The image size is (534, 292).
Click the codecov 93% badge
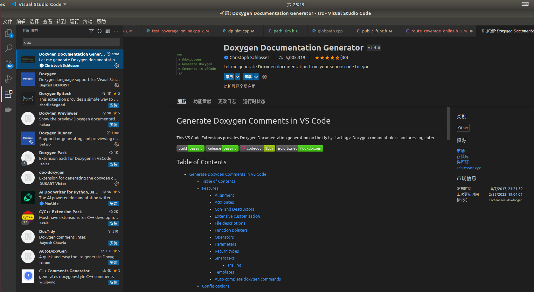[257, 148]
